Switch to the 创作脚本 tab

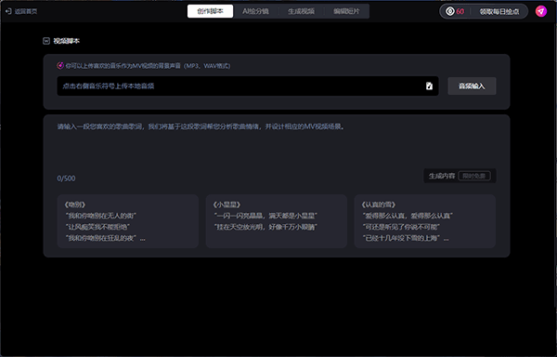(x=211, y=11)
